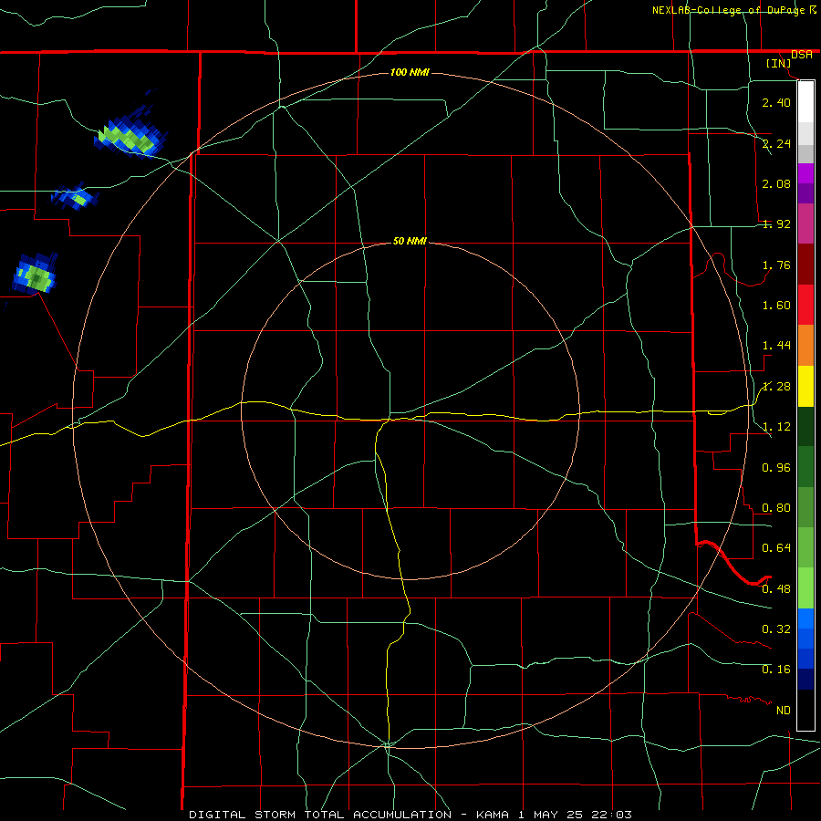Click the 1.28 legend value
This screenshot has width=821, height=821.
(x=776, y=387)
